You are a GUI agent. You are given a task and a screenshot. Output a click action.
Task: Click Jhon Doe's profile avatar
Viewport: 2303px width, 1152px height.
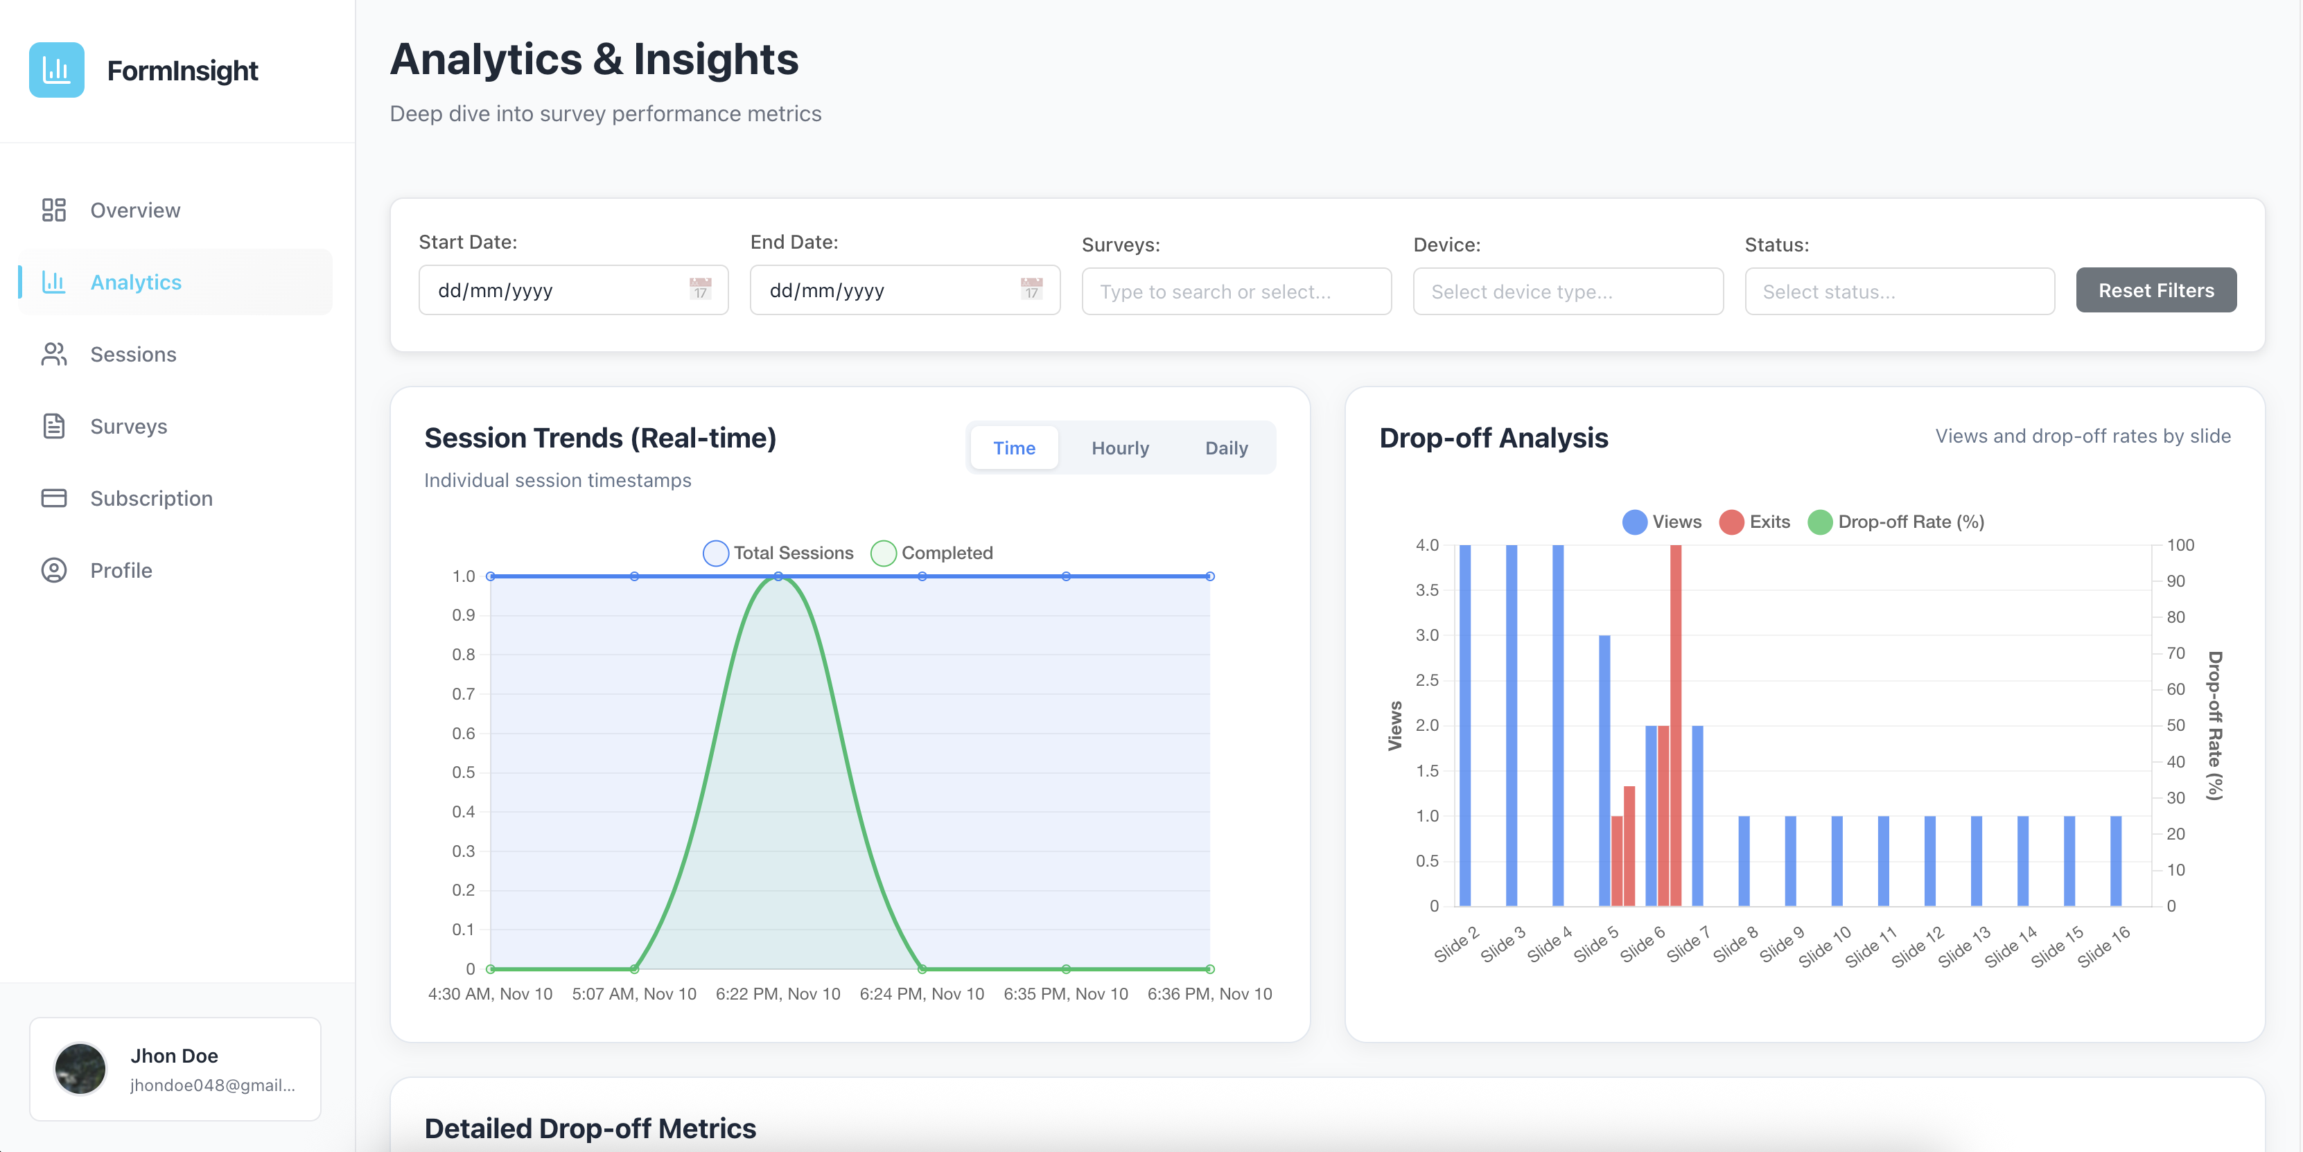(x=80, y=1069)
